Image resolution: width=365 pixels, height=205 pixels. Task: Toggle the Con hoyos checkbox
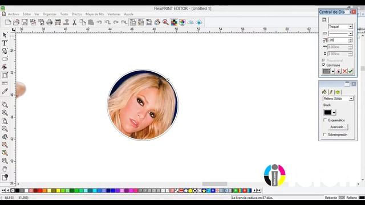click(x=323, y=65)
